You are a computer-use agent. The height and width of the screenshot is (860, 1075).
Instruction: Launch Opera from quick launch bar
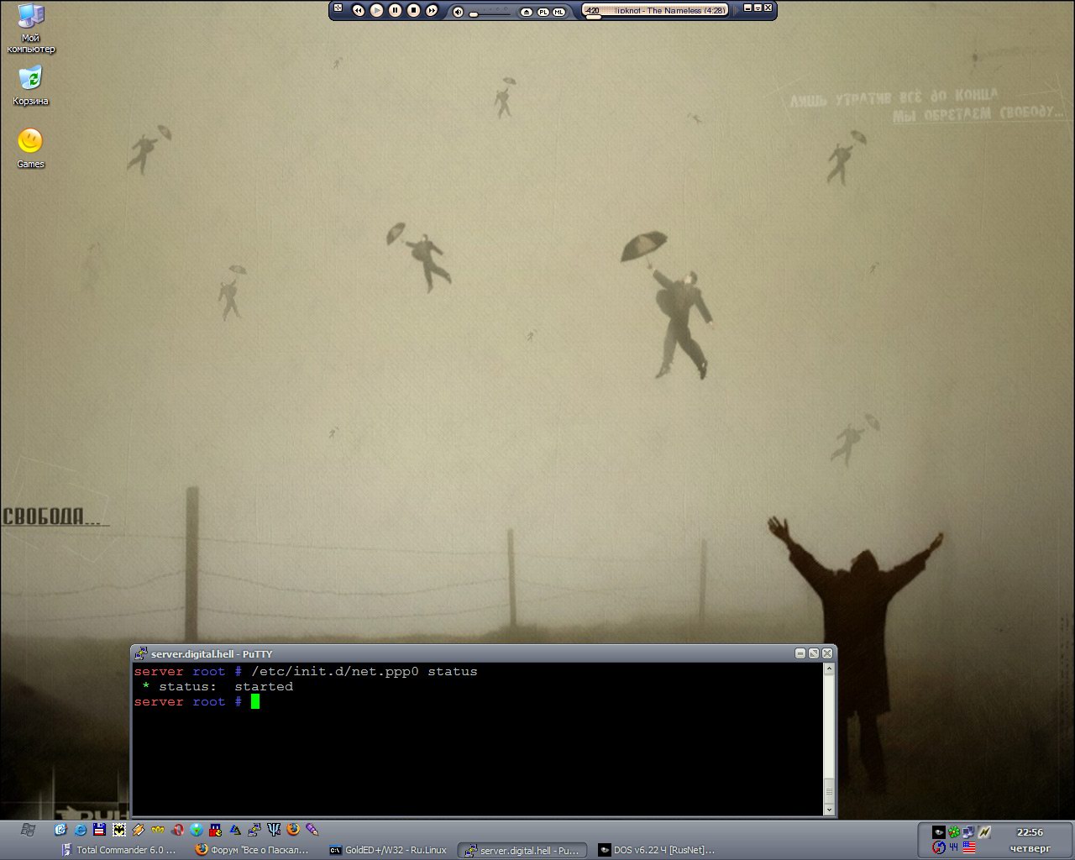point(177,830)
